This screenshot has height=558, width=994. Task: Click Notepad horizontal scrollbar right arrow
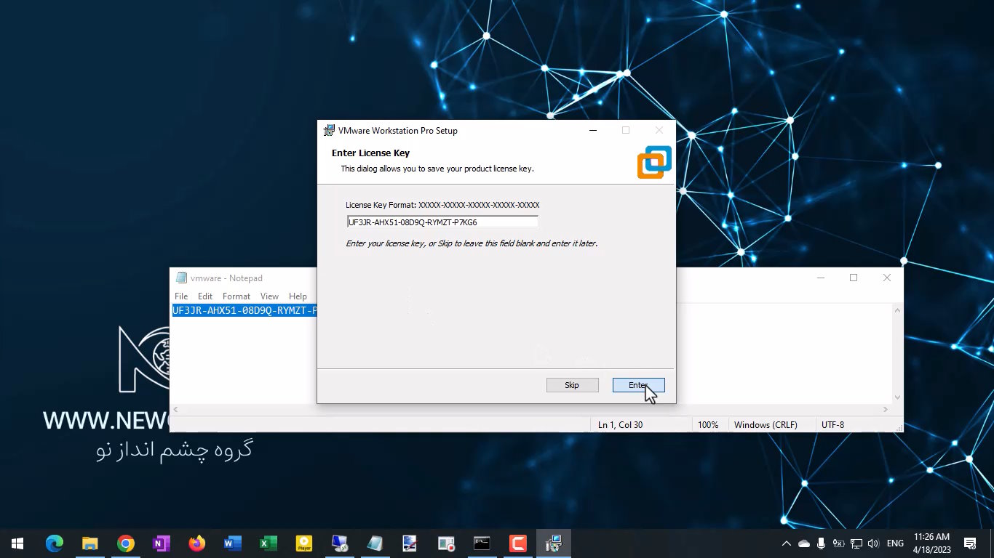(x=886, y=410)
